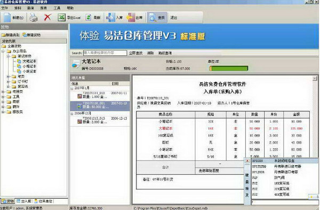
Task: Click the 新建货物 item icon
Action: pos(25,35)
